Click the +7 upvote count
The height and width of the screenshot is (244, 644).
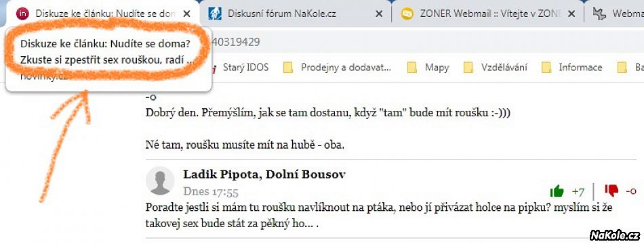click(x=578, y=191)
